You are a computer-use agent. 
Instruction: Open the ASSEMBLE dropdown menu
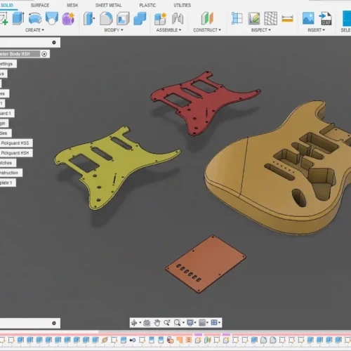[x=168, y=30]
